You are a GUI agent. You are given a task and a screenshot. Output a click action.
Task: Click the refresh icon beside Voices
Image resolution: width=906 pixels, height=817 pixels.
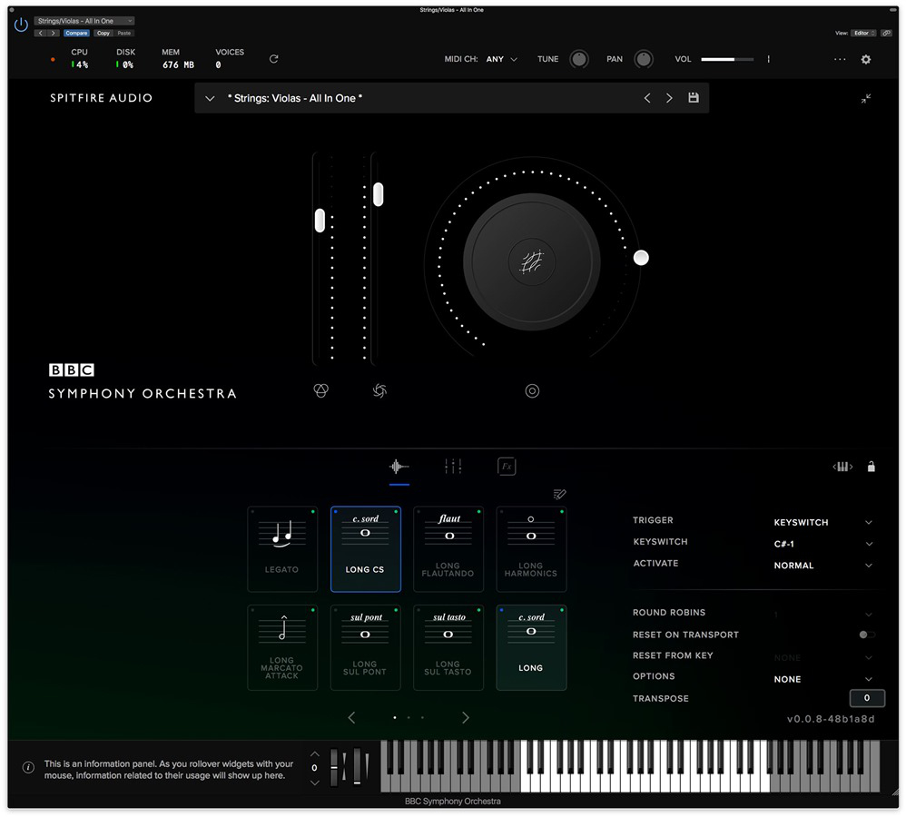click(x=274, y=59)
